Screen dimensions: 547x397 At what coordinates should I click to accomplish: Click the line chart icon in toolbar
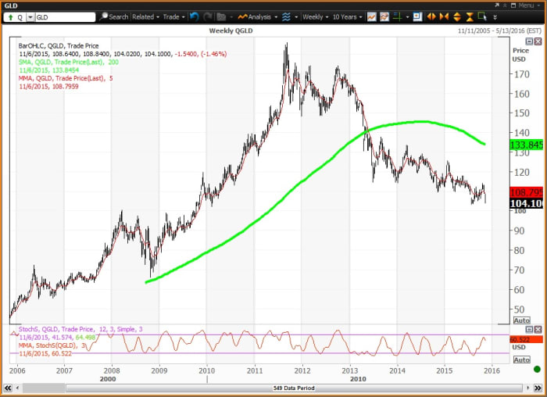pyautogui.click(x=372, y=16)
